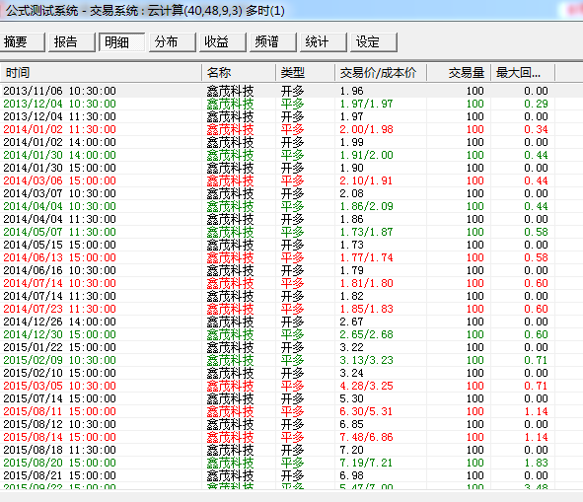Open the 设定 tab
Image resolution: width=583 pixels, height=502 pixels.
click(x=374, y=42)
